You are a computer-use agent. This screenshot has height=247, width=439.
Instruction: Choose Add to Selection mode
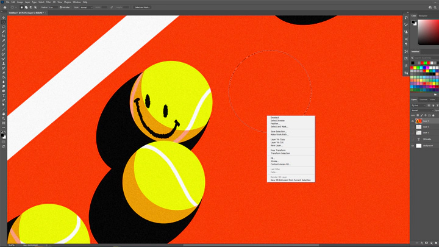click(x=26, y=7)
